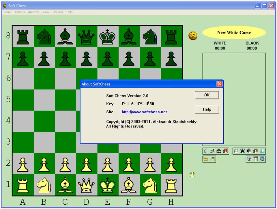Select the black pawn on A7

pos(23,58)
